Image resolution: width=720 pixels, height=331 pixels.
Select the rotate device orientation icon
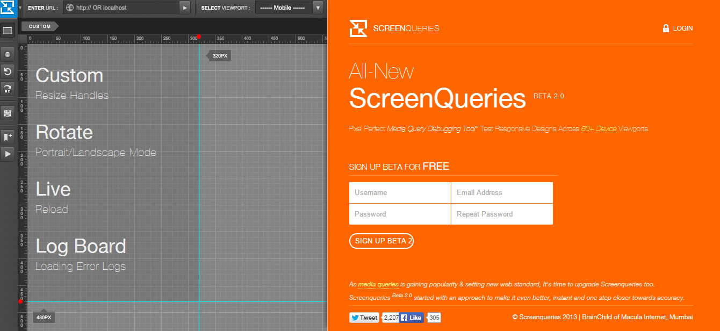(x=8, y=89)
